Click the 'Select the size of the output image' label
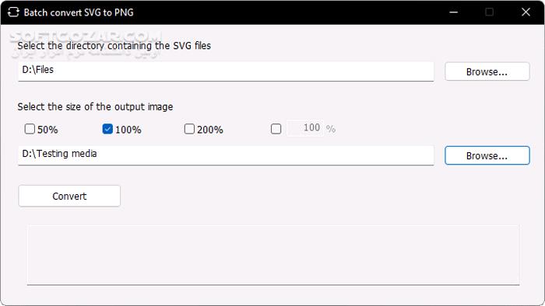Image resolution: width=545 pixels, height=306 pixels. (x=95, y=106)
